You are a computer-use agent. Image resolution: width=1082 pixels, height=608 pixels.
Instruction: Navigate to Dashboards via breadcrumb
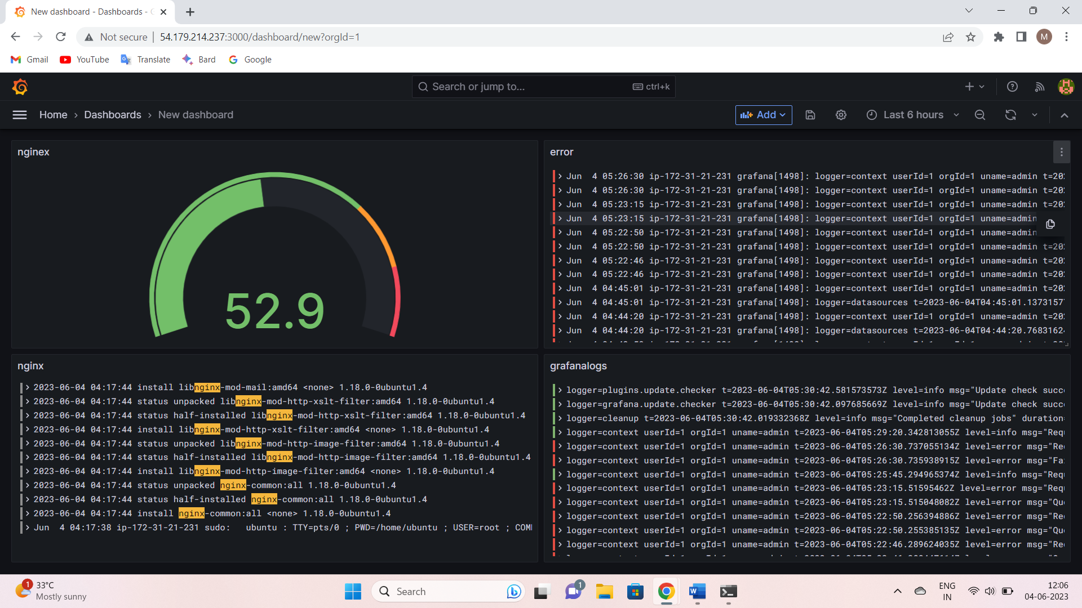(112, 115)
